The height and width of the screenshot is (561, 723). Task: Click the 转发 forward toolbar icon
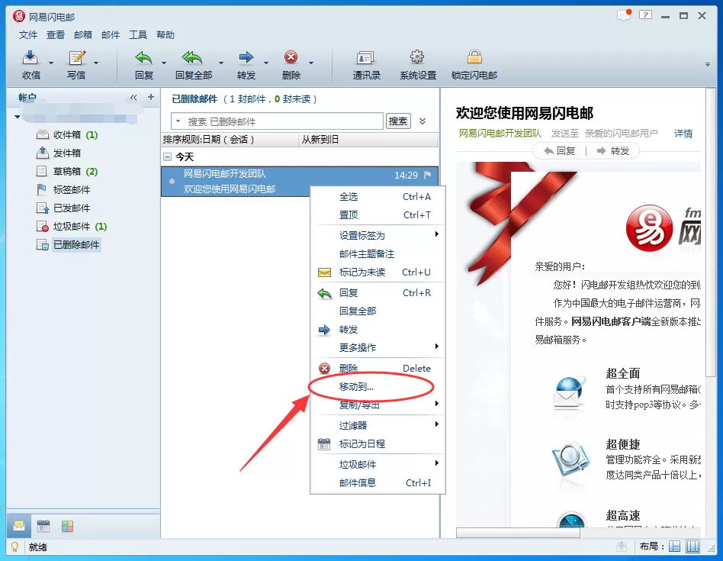[x=246, y=58]
